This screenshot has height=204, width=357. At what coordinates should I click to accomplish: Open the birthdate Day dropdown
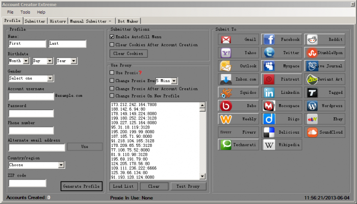(50, 61)
